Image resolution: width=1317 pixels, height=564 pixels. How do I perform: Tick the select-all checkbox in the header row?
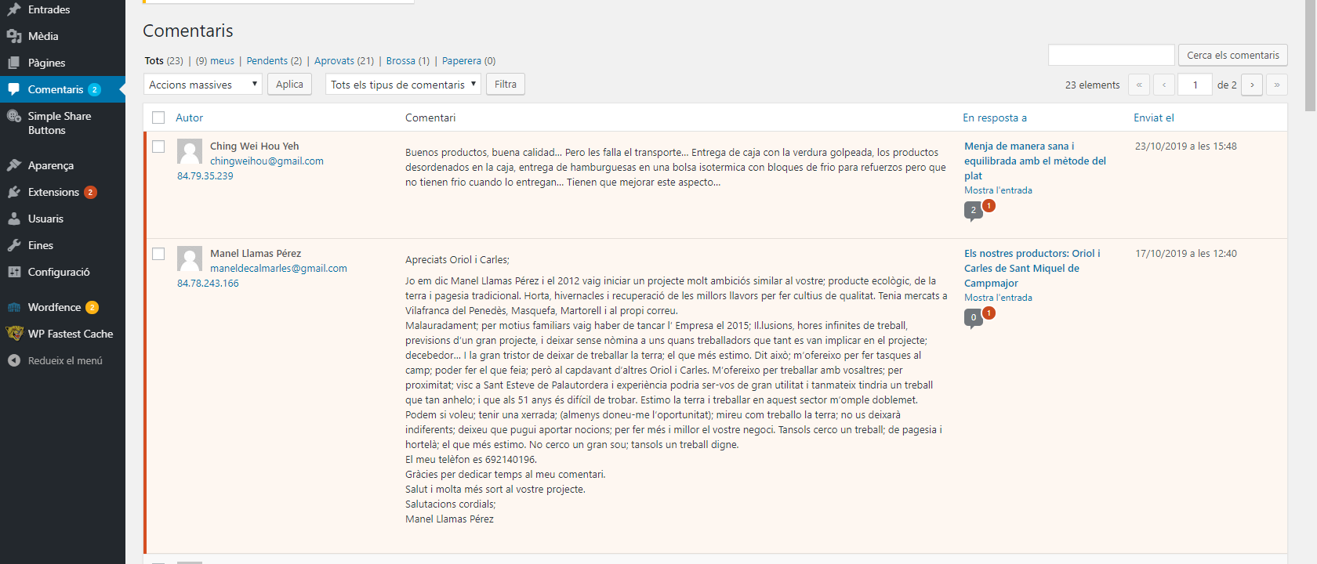pyautogui.click(x=158, y=117)
